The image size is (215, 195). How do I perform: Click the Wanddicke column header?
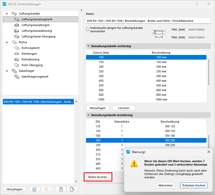click(x=122, y=122)
